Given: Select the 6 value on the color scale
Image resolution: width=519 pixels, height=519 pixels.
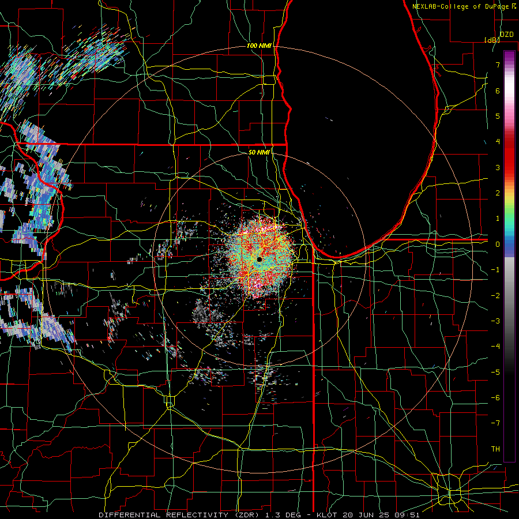Looking at the screenshot, I should (498, 91).
